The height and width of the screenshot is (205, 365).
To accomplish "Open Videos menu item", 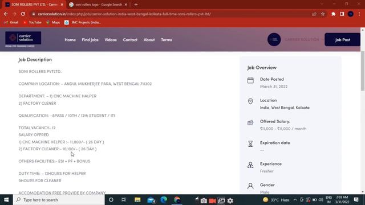I will coord(111,40).
